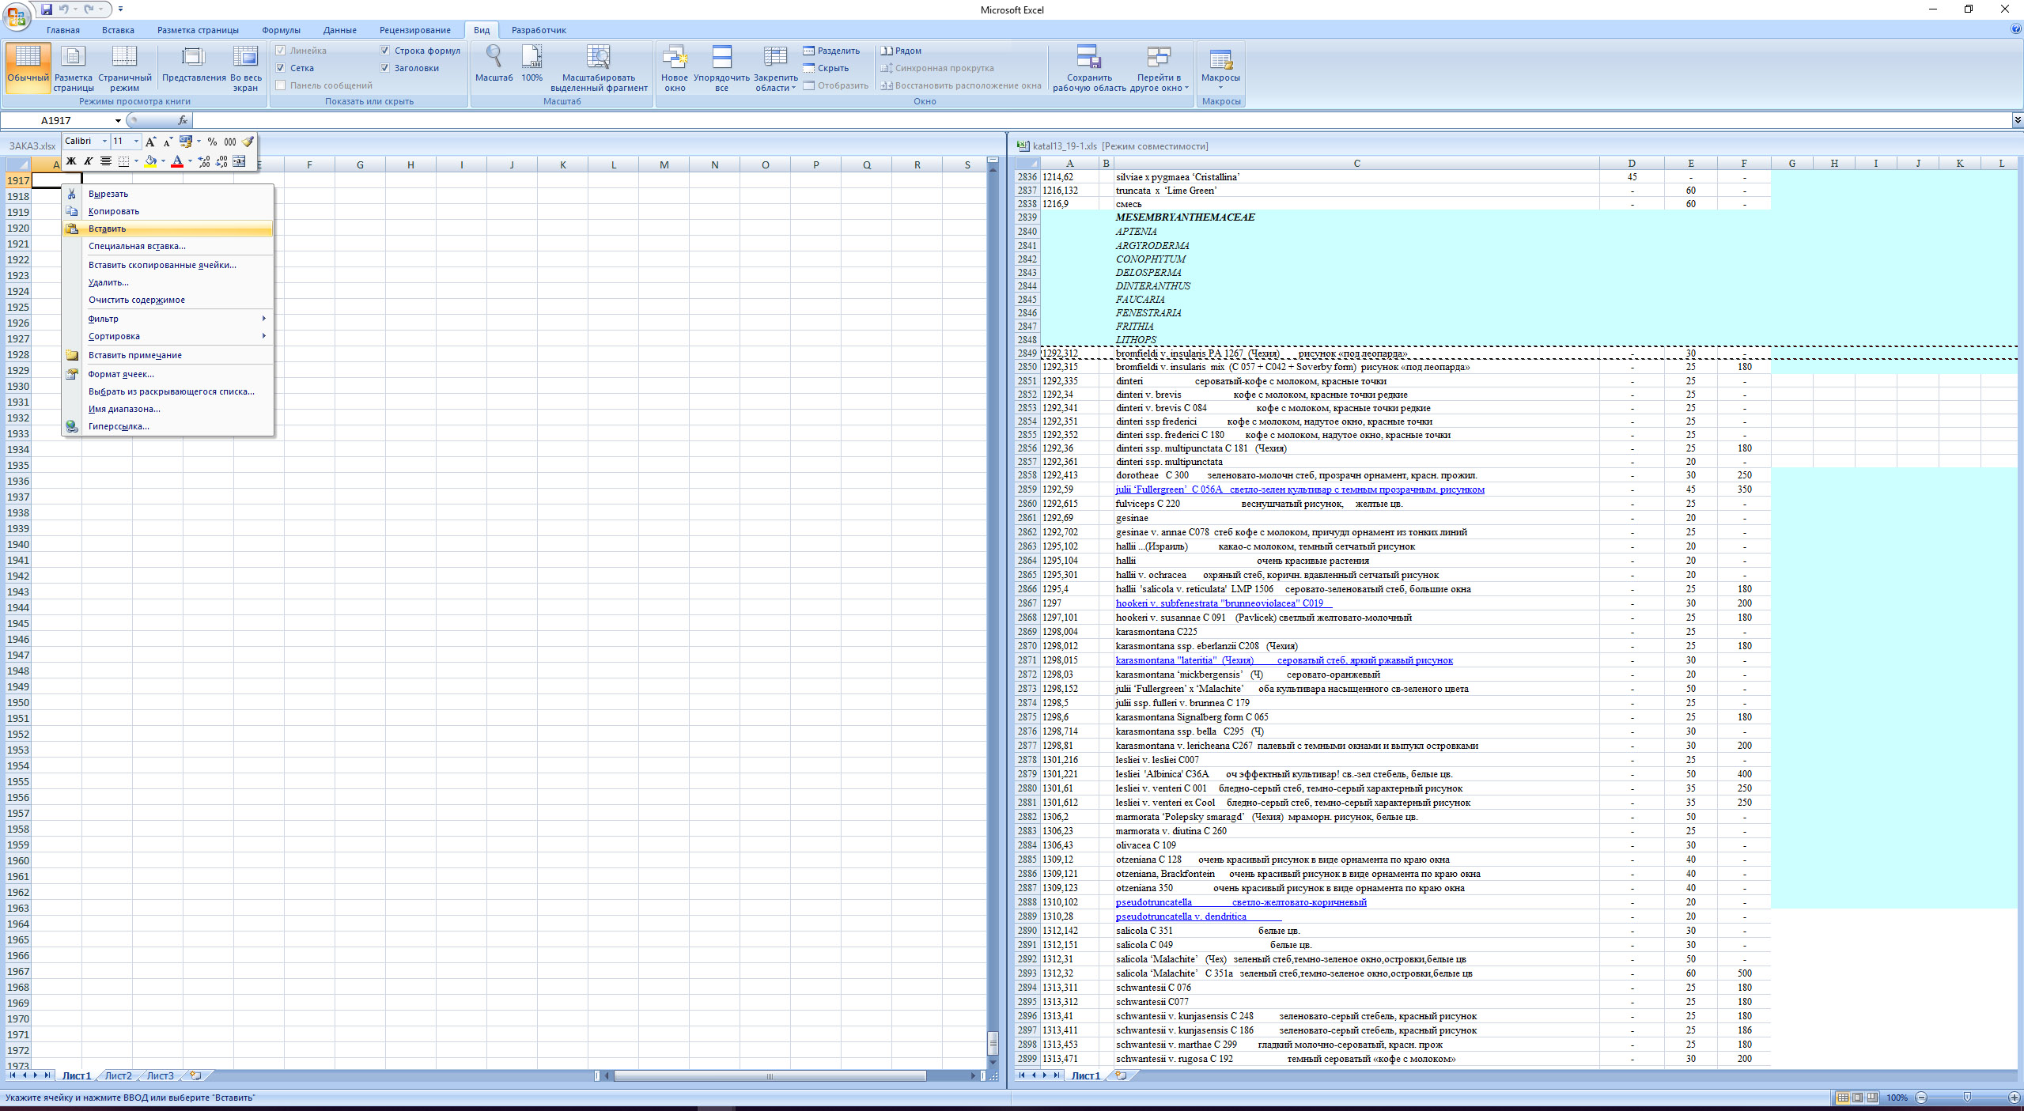
Task: Switch to Разметка страницы view mode
Action: (74, 67)
